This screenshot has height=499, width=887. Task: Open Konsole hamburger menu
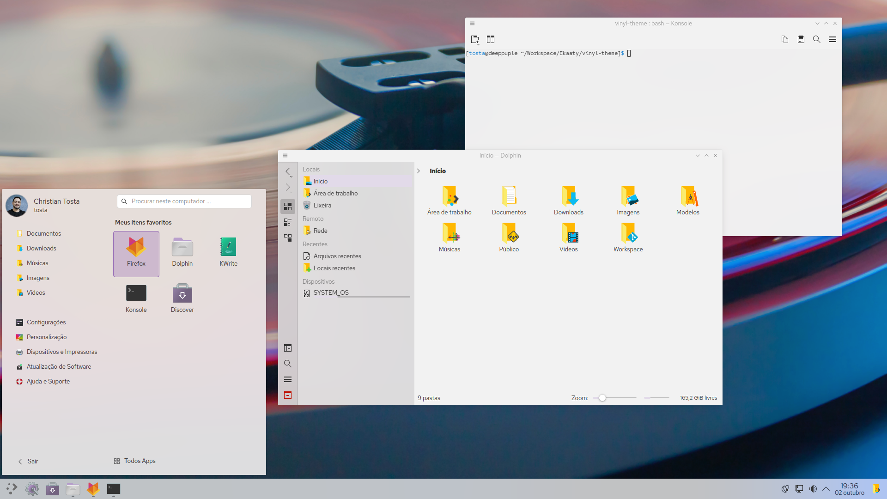832,40
